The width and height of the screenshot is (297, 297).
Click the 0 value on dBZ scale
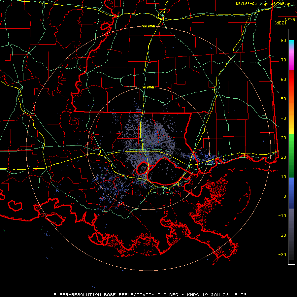pyautogui.click(x=285, y=196)
